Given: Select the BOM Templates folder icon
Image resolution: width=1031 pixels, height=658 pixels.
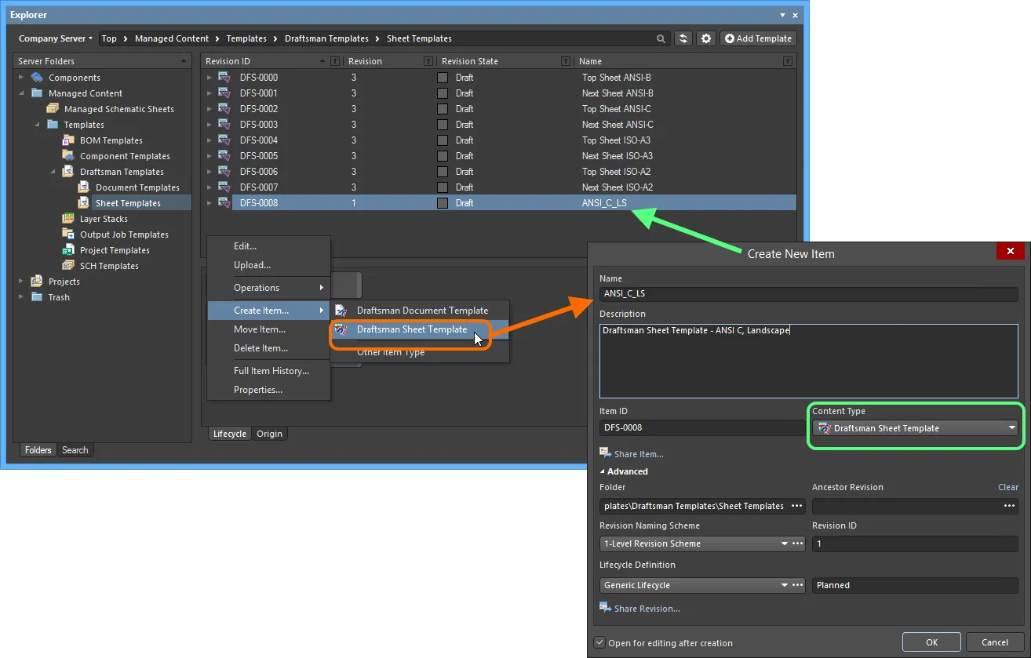Looking at the screenshot, I should click(68, 140).
